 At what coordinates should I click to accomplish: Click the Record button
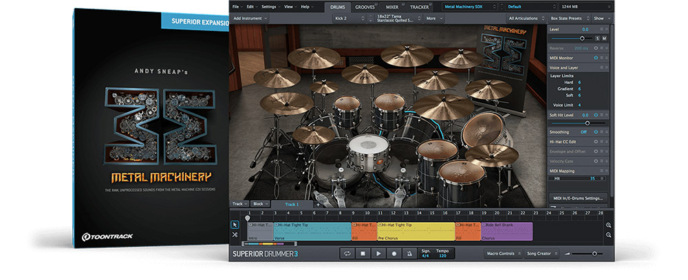point(394,253)
